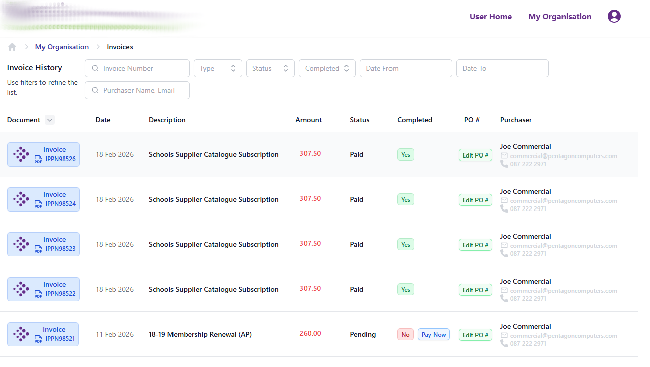Go to User Home menu

(490, 17)
